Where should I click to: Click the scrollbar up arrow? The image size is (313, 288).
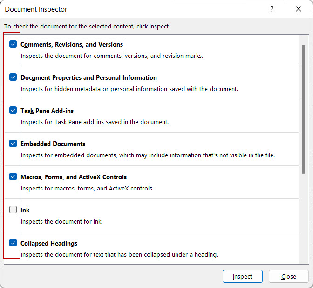pyautogui.click(x=304, y=36)
